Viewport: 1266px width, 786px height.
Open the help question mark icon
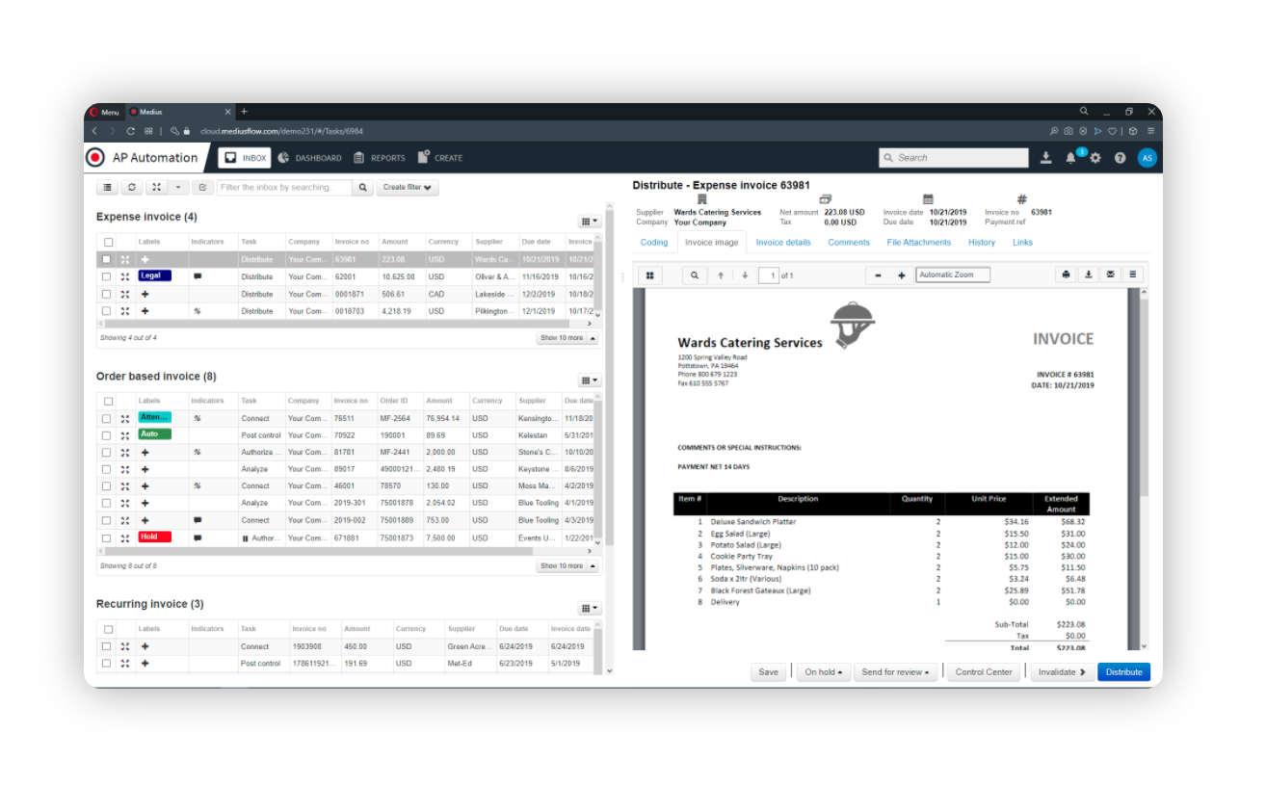pos(1120,158)
